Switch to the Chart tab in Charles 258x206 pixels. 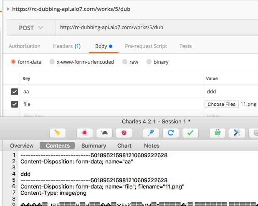pos(124,146)
